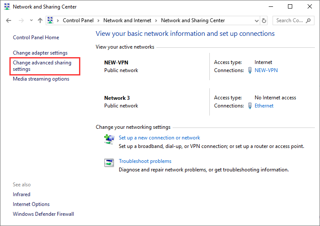
Task: Click the Control Panel icon in address bar
Action: (50, 20)
